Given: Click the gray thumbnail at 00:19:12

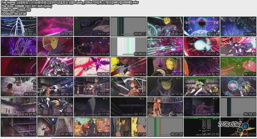Looking at the screenshot, I should click(238, 107).
